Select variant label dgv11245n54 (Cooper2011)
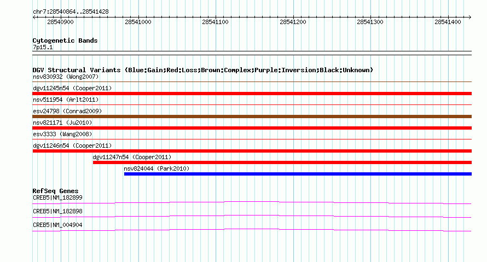This screenshot has height=262, width=487. pyautogui.click(x=72, y=88)
